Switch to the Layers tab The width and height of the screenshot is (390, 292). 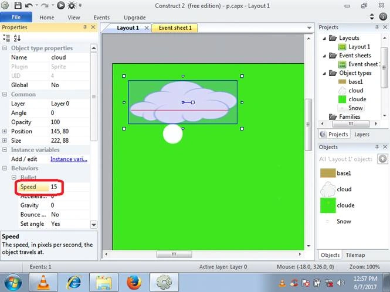[x=362, y=134]
